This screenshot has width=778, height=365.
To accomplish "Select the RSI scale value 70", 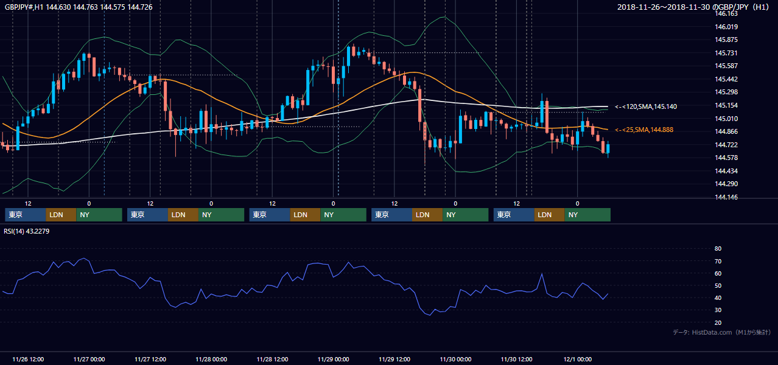I will pos(718,261).
